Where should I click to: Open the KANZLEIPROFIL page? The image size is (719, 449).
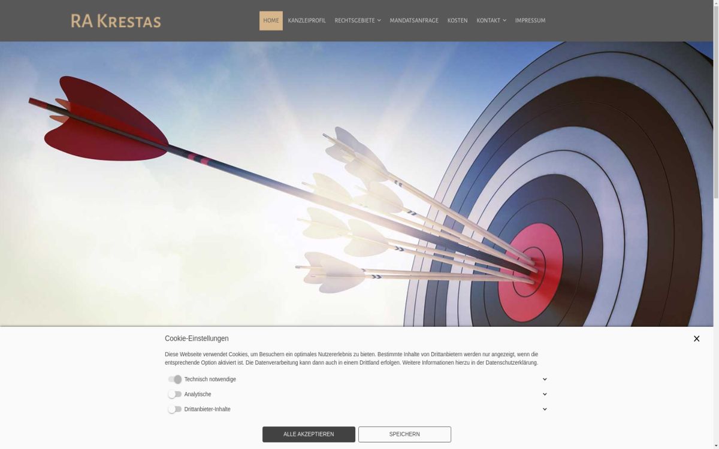(307, 20)
